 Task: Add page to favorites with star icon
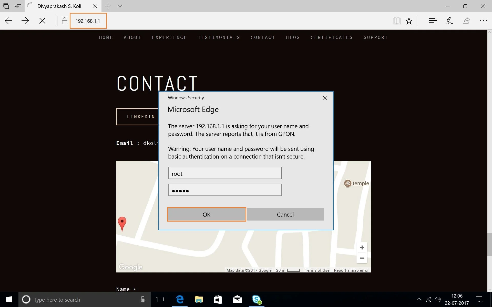point(409,21)
